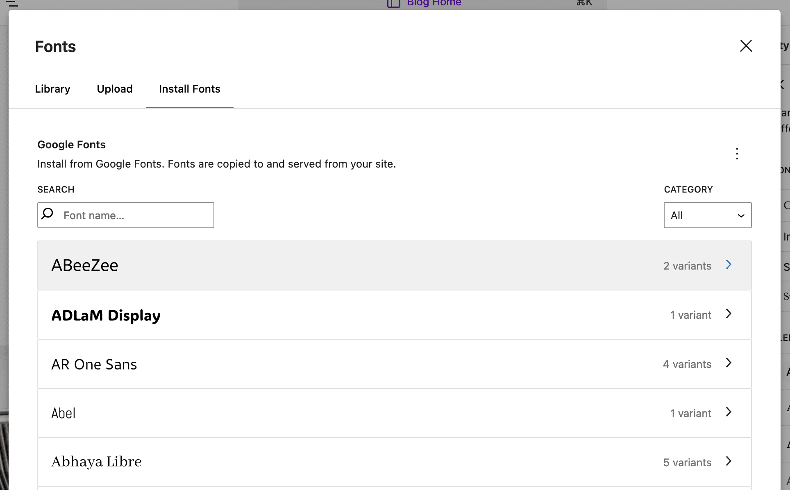Click the hamburger menu icon at top left

(x=12, y=3)
